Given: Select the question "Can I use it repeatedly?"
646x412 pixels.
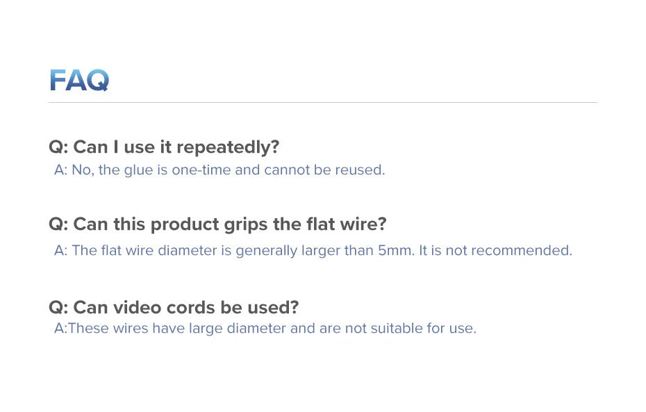Looking at the screenshot, I should pyautogui.click(x=164, y=147).
